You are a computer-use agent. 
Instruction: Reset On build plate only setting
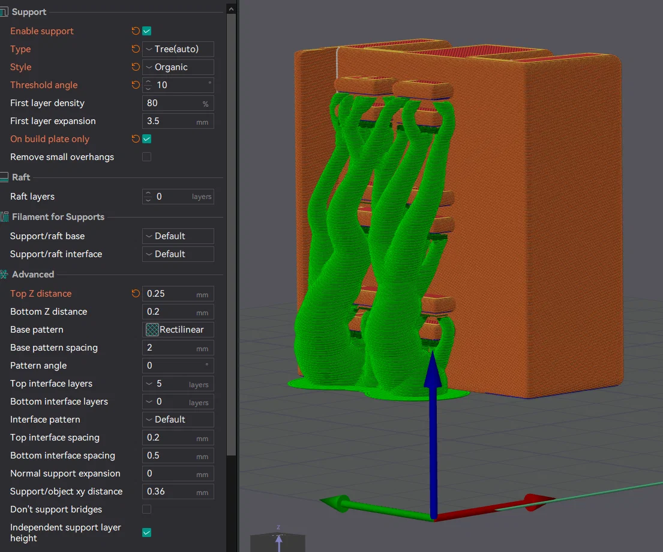tap(136, 139)
